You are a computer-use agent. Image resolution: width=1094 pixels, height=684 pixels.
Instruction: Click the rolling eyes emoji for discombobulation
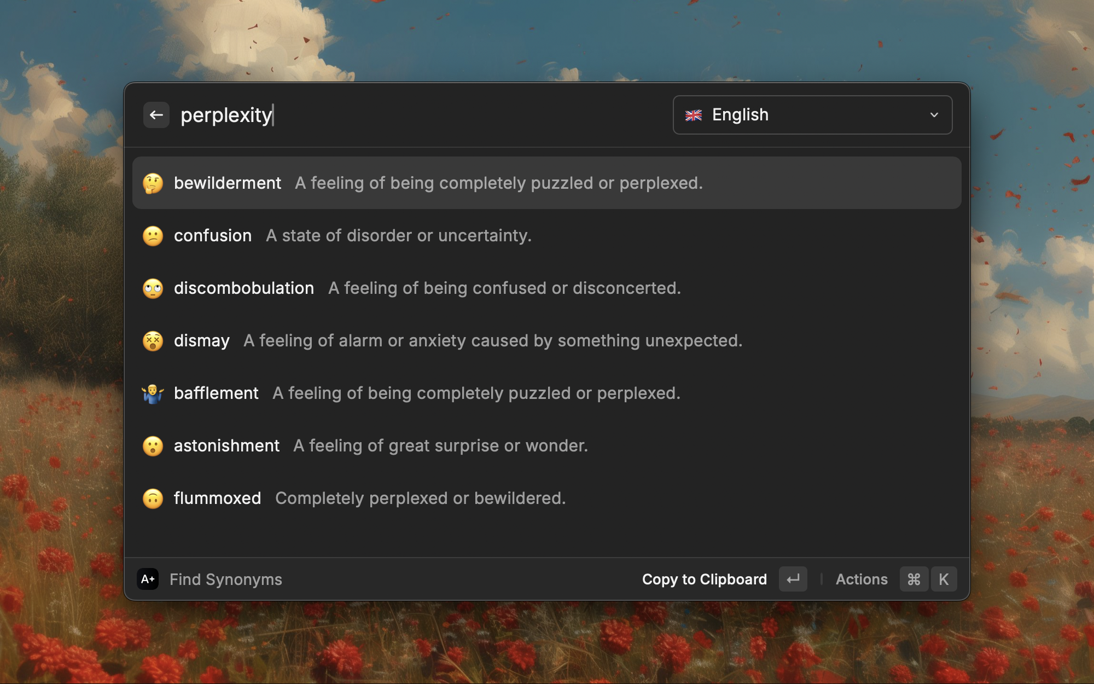[153, 288]
